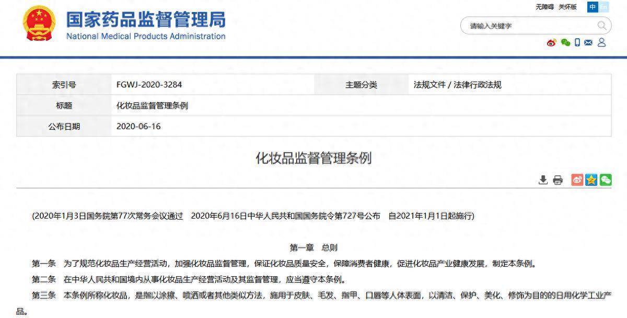Screen dimensions: 627x318
Task: Share to Weibo via red share button
Action: click(x=577, y=179)
